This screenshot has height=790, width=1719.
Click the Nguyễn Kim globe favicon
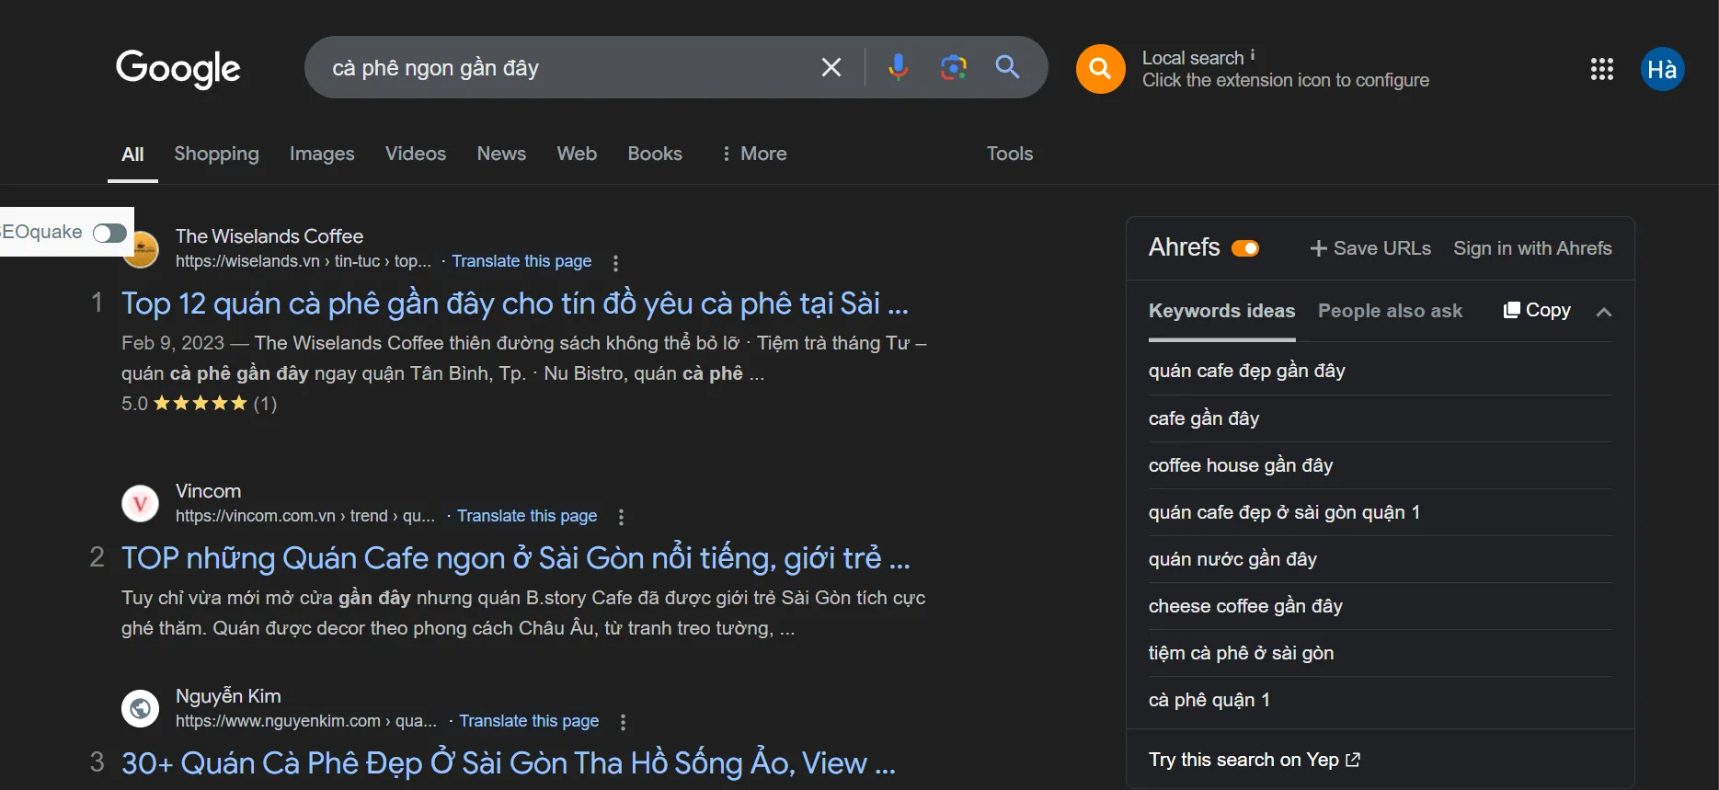(141, 708)
